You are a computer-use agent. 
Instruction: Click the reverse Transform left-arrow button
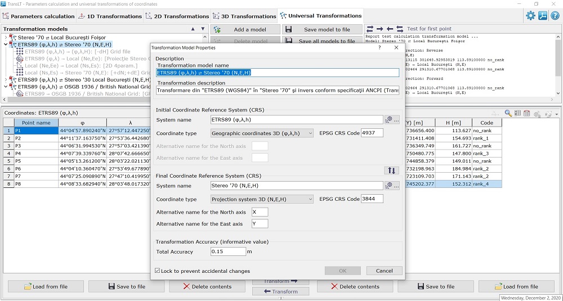click(281, 291)
